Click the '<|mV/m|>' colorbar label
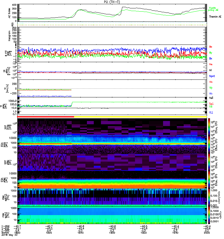 (x=219, y=197)
